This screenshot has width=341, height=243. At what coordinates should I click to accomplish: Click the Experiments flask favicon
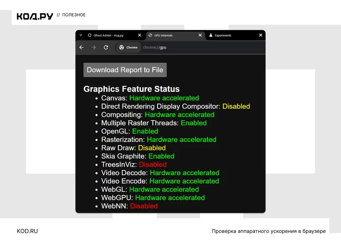pos(211,35)
